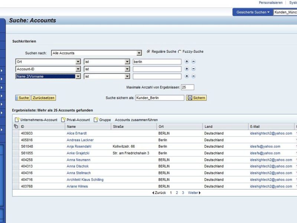Add criterion after Name 2/Vorname row

click(x=187, y=76)
